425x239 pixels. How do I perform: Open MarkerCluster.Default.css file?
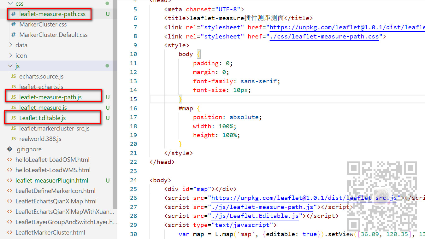click(x=53, y=35)
